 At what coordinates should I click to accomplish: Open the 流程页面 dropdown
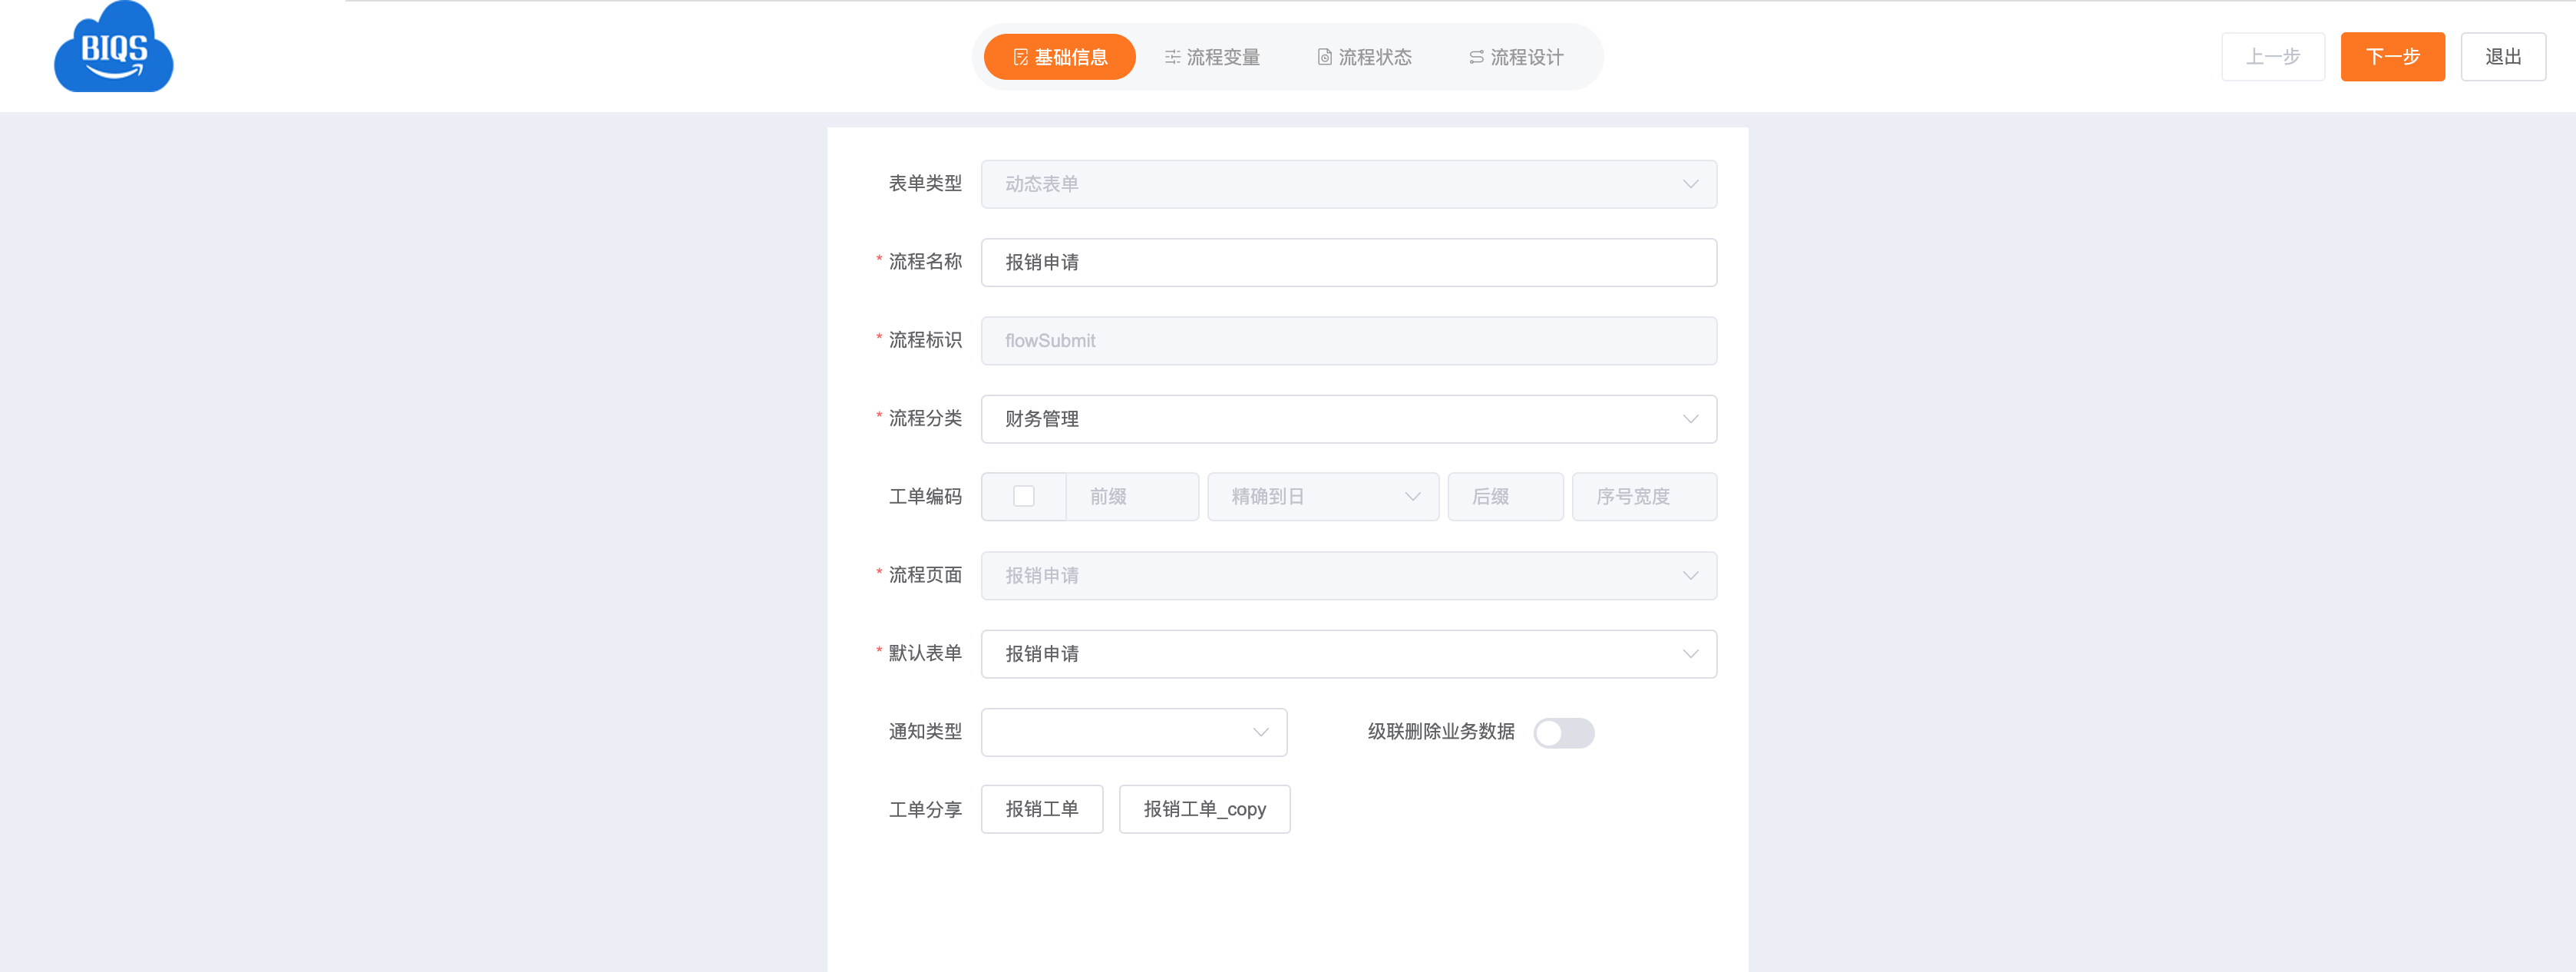pyautogui.click(x=1348, y=576)
